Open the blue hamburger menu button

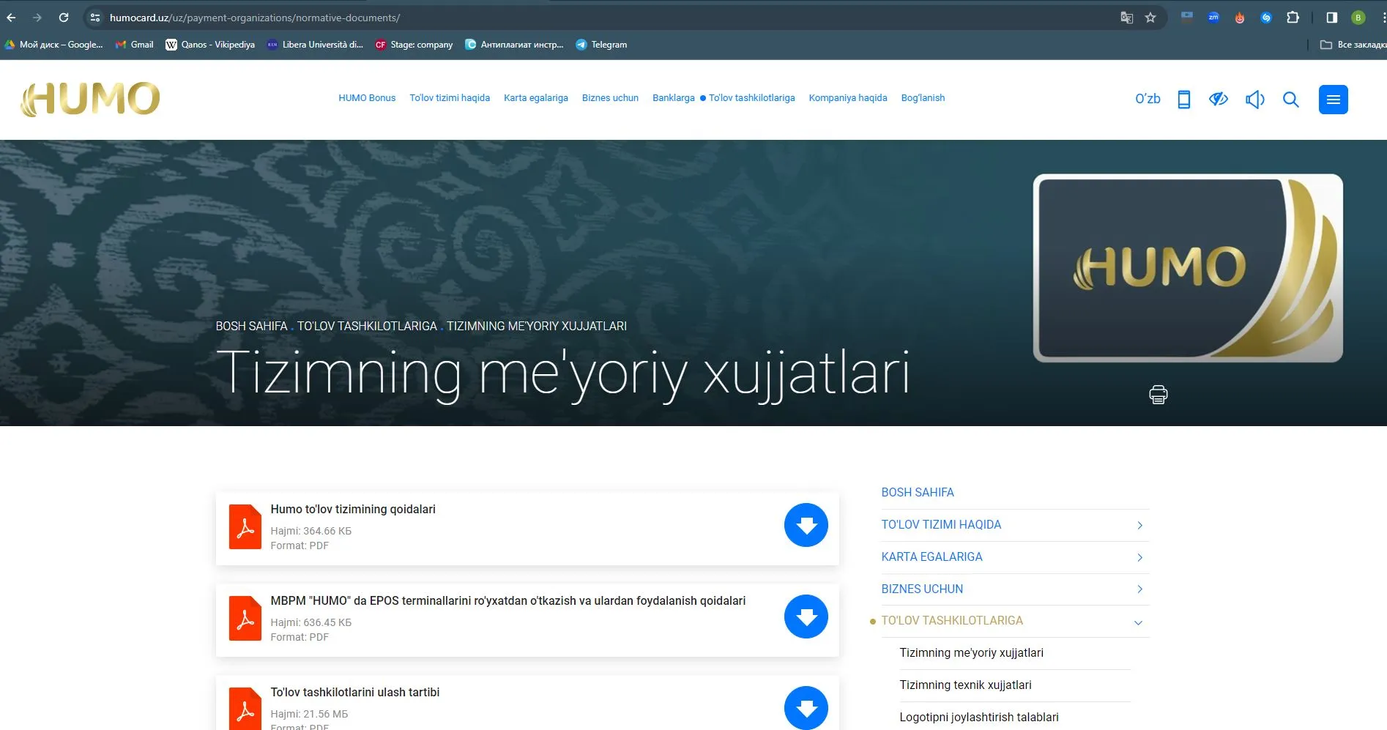[x=1333, y=100]
